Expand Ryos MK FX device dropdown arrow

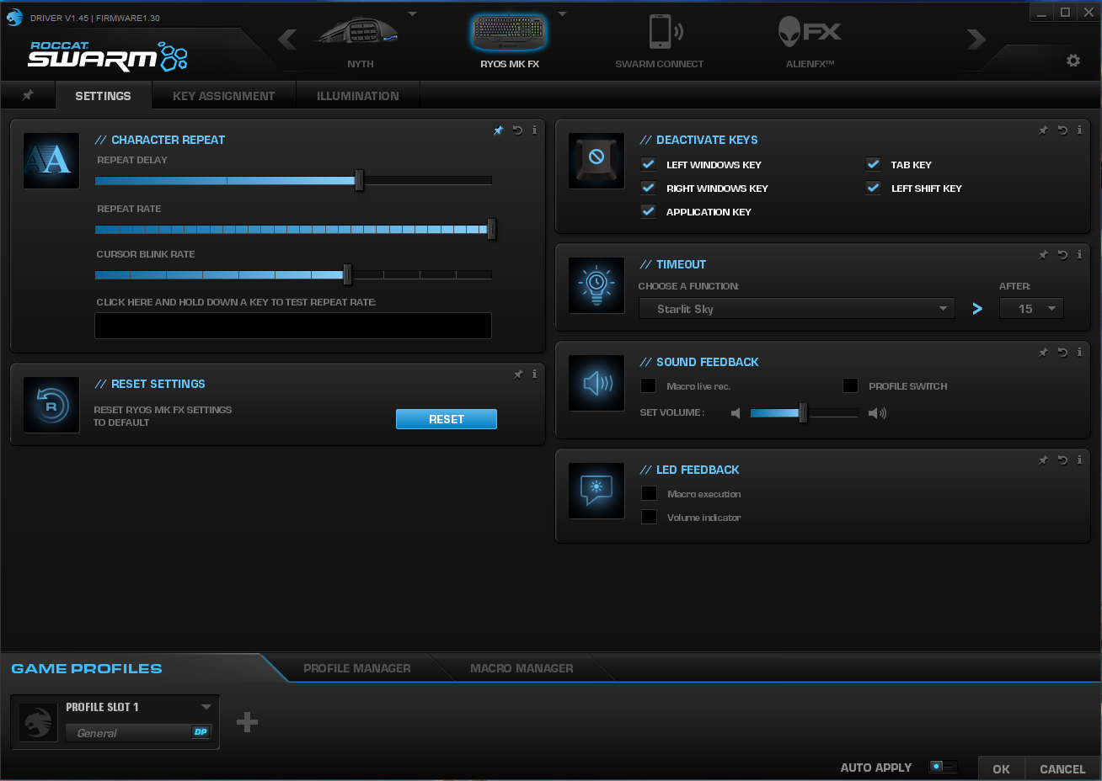coord(563,14)
